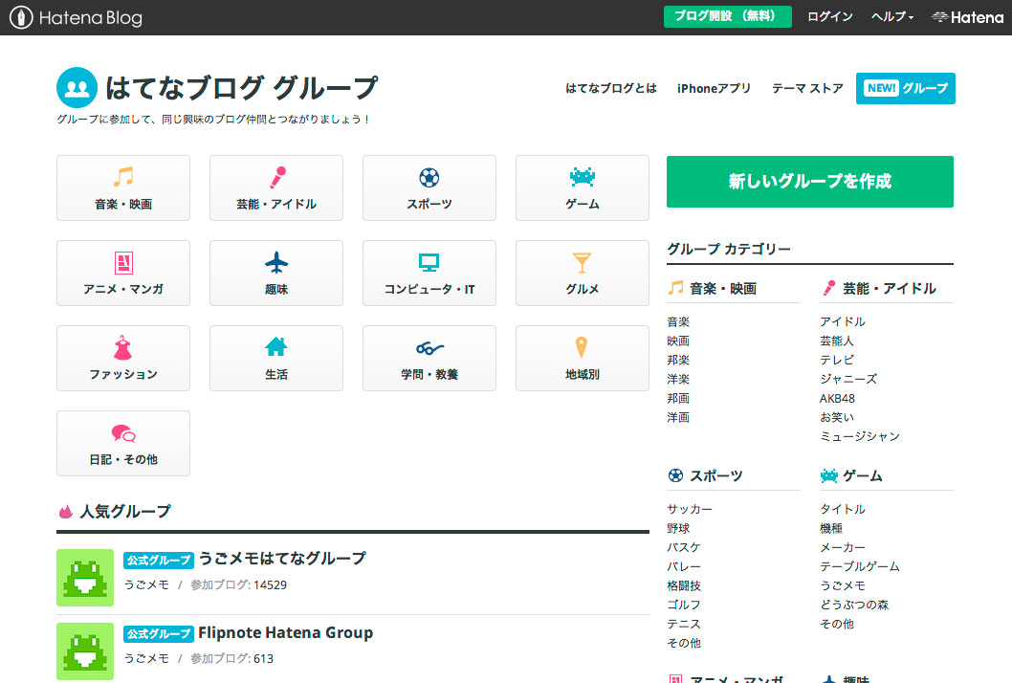Click the AKB48 subcategory link

click(837, 398)
